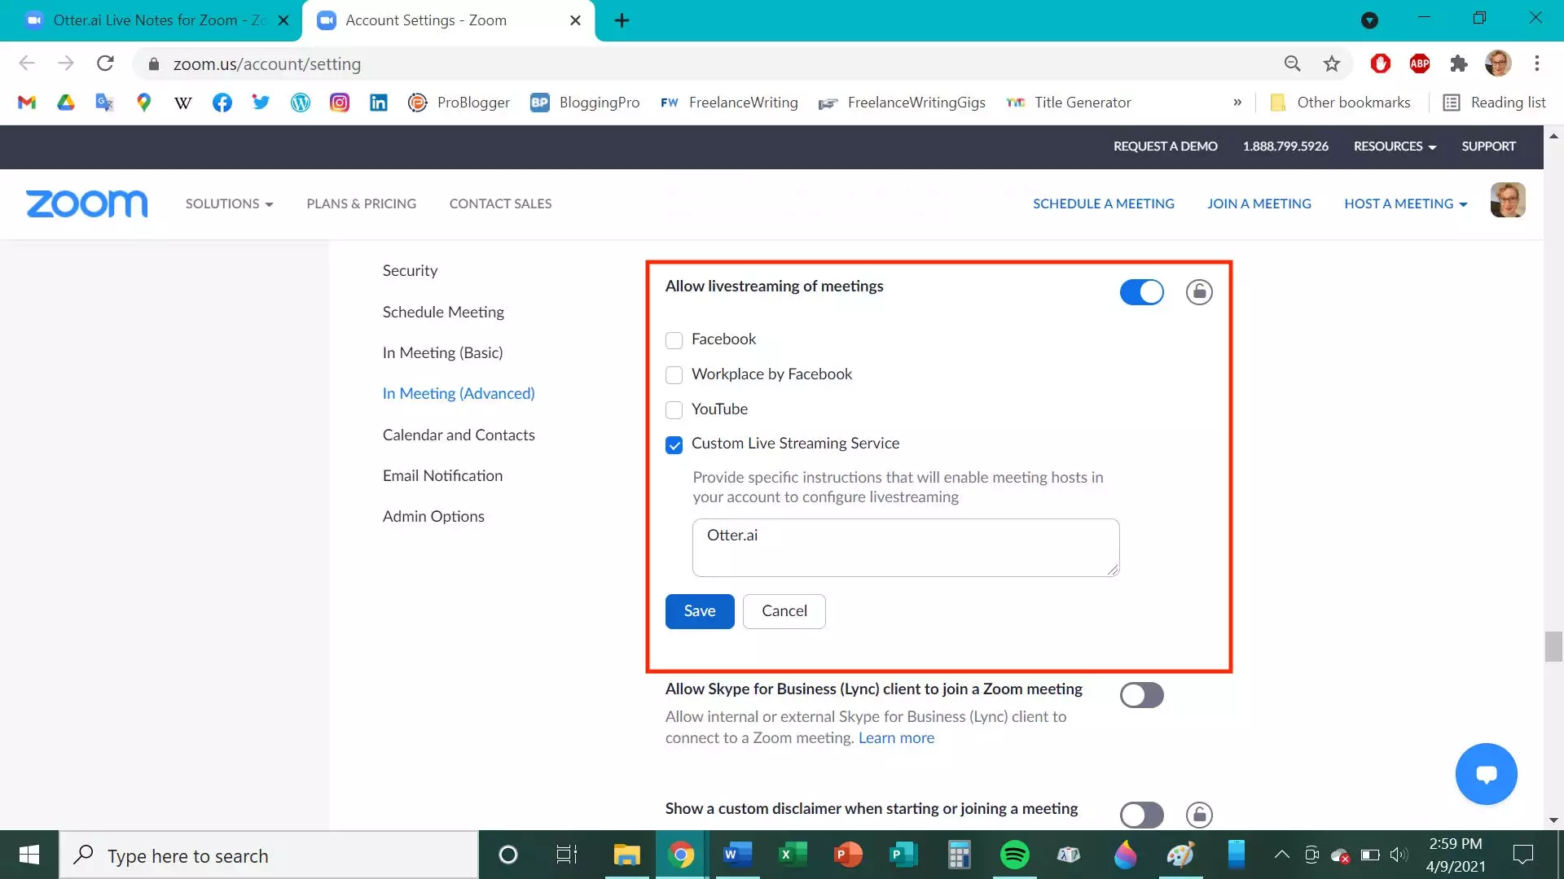This screenshot has height=879, width=1564.
Task: Check the Facebook livestream option
Action: pos(674,340)
